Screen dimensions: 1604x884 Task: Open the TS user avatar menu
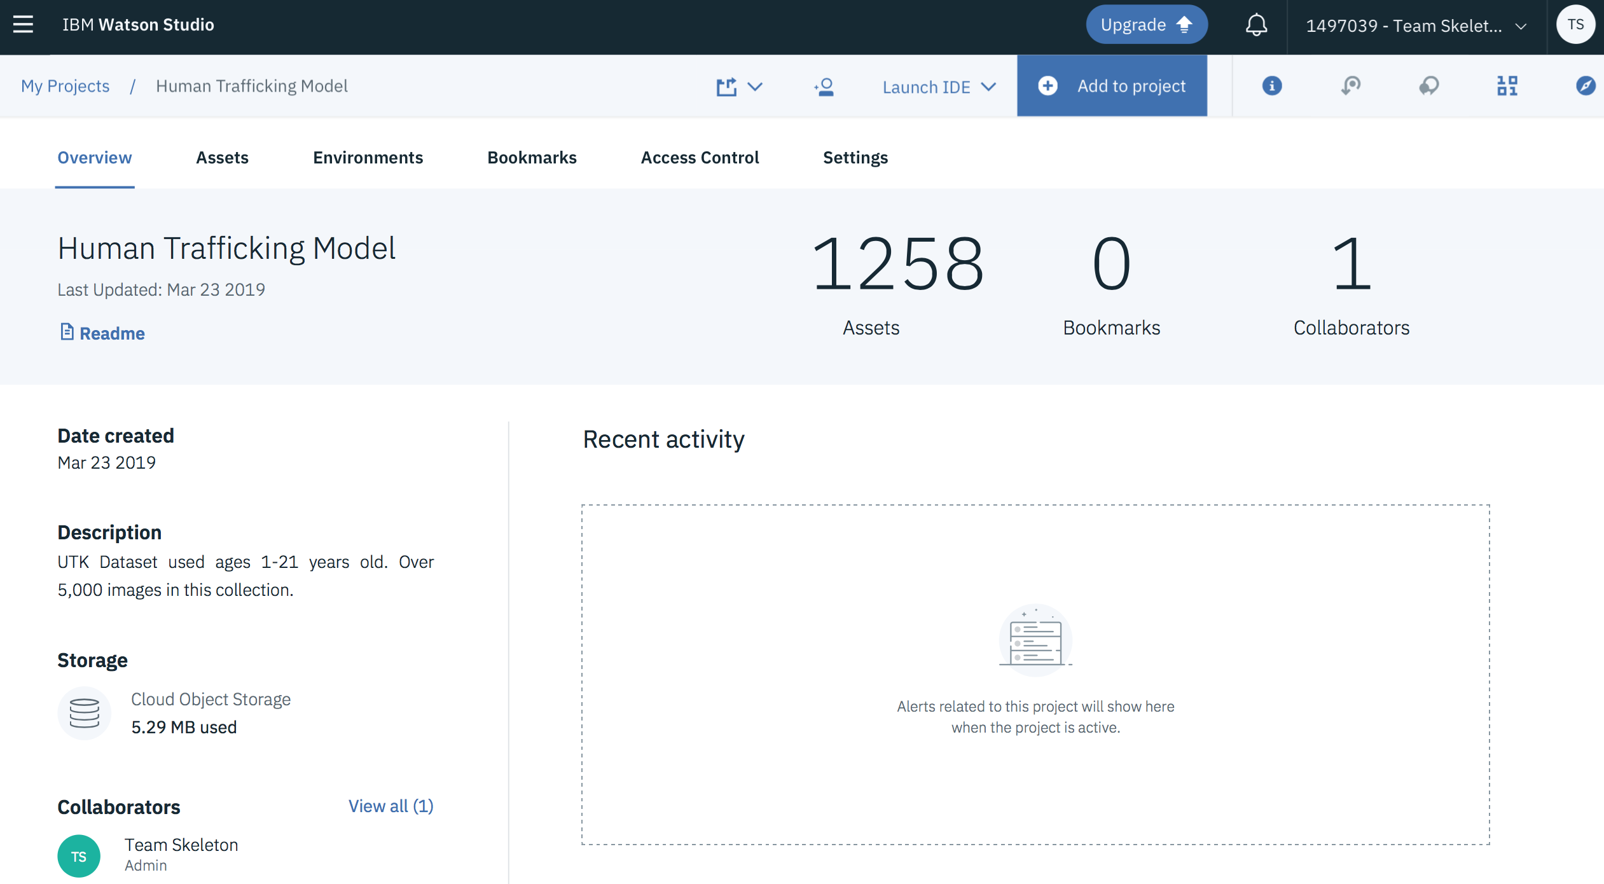point(1575,25)
